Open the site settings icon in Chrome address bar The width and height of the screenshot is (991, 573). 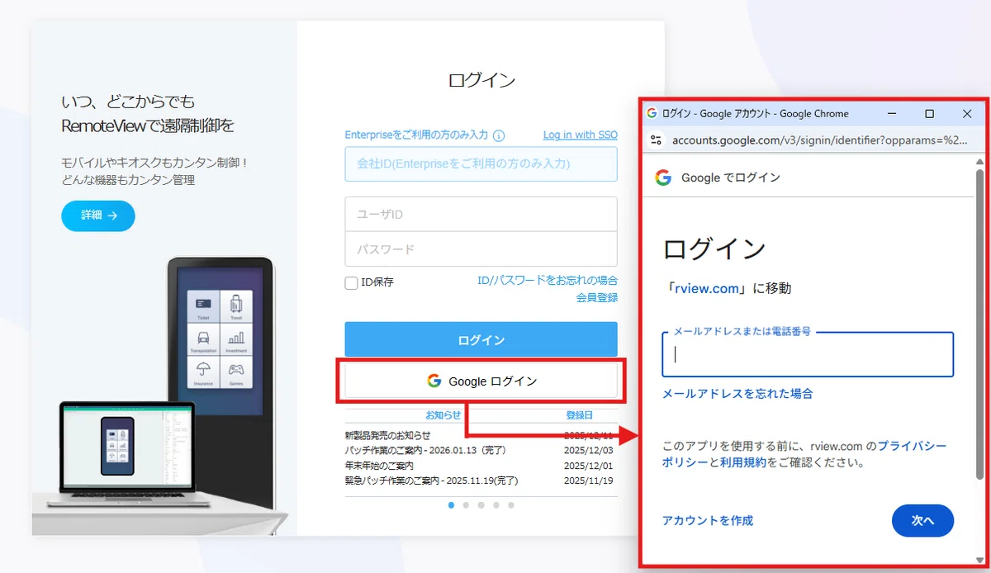[x=655, y=140]
